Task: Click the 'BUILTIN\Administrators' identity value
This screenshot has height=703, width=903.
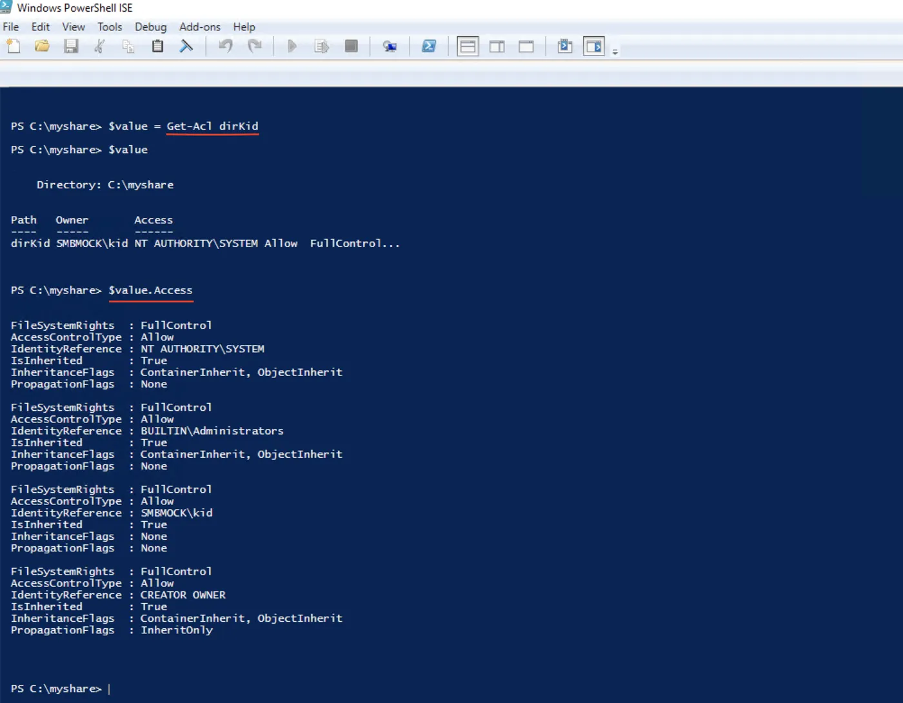Action: pyautogui.click(x=212, y=431)
